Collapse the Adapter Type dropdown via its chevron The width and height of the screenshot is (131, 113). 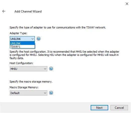33,39
